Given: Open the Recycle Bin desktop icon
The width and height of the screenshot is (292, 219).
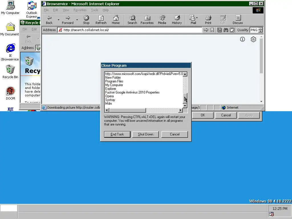Looking at the screenshot, I should 10,72.
